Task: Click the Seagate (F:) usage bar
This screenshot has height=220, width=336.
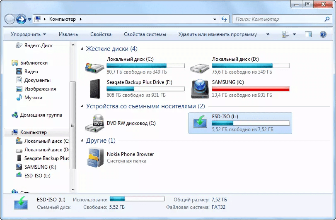Action: (145, 88)
